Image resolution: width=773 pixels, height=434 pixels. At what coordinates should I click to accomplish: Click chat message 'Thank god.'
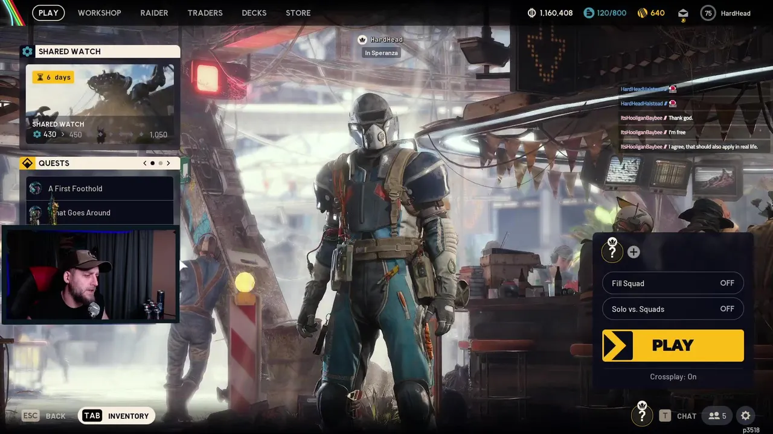tap(681, 118)
